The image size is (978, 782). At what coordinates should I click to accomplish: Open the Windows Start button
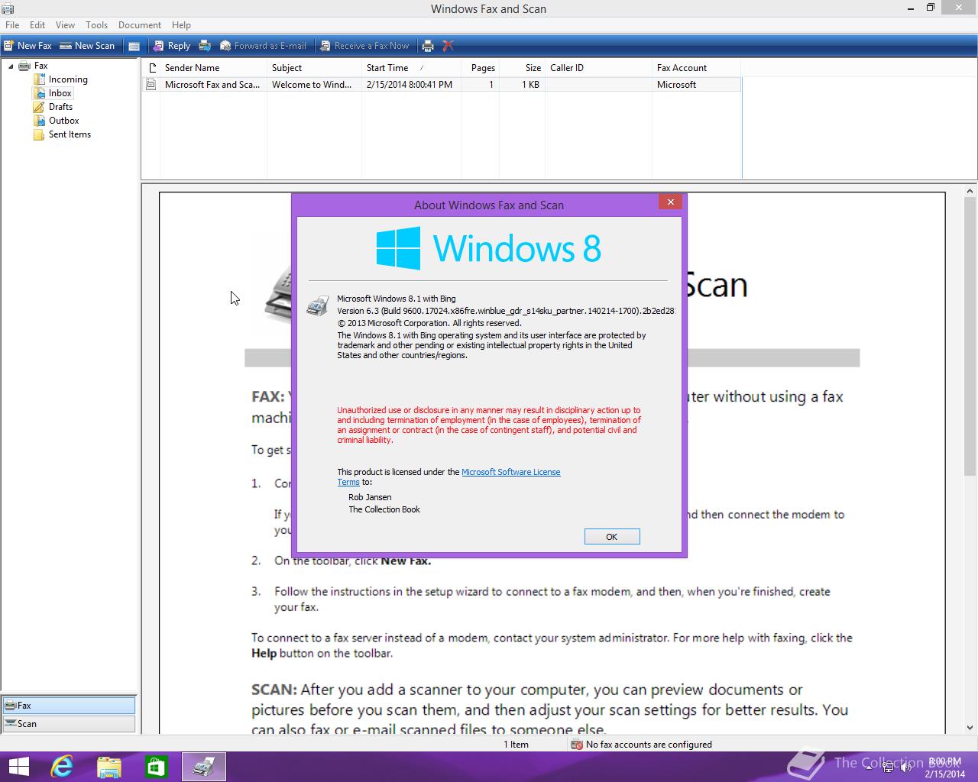pyautogui.click(x=18, y=767)
